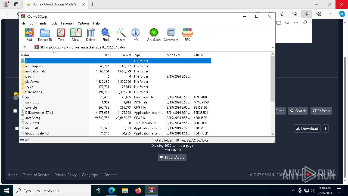Tick the file item checkbox beside Download row
Screen dimensions: 348x196
tap(17, 128)
